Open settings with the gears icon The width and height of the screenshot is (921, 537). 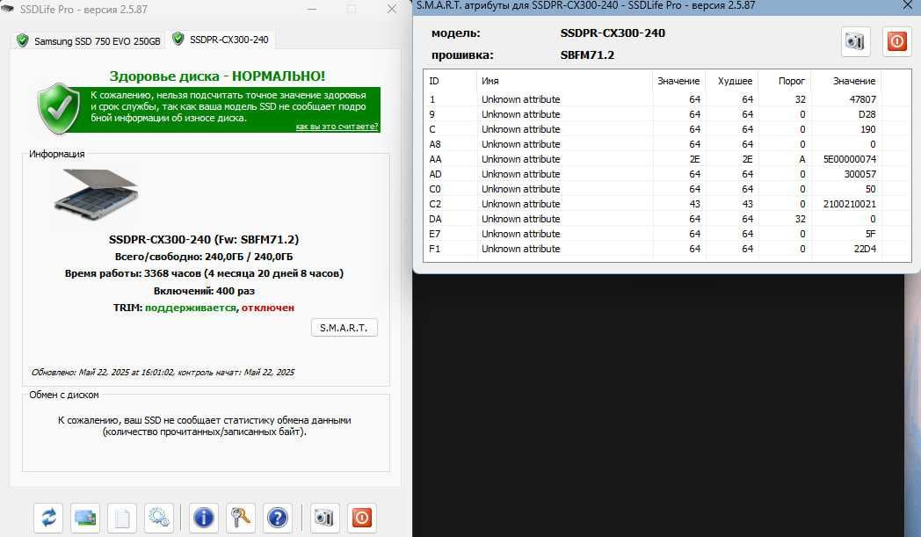(158, 518)
